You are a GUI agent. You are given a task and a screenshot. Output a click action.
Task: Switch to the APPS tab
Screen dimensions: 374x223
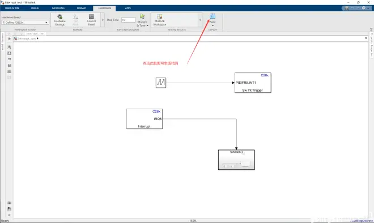[x=128, y=8]
